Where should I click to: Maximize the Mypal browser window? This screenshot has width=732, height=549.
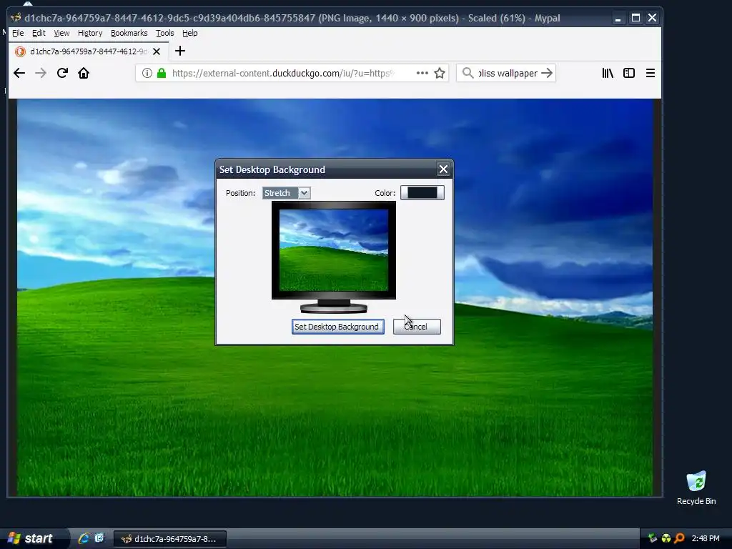click(635, 18)
